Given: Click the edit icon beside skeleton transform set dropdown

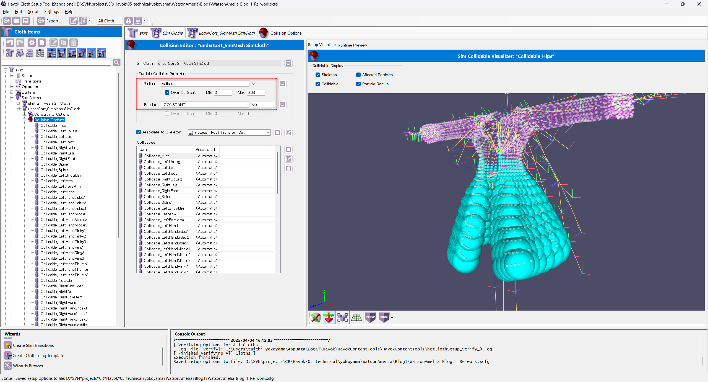Looking at the screenshot, I should [x=288, y=133].
